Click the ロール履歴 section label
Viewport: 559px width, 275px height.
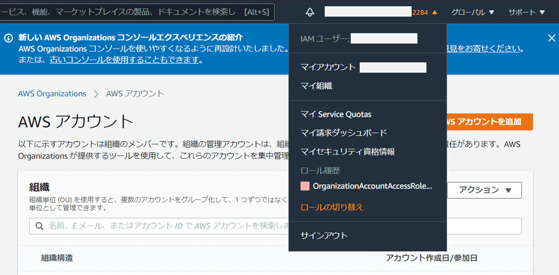pos(320,170)
